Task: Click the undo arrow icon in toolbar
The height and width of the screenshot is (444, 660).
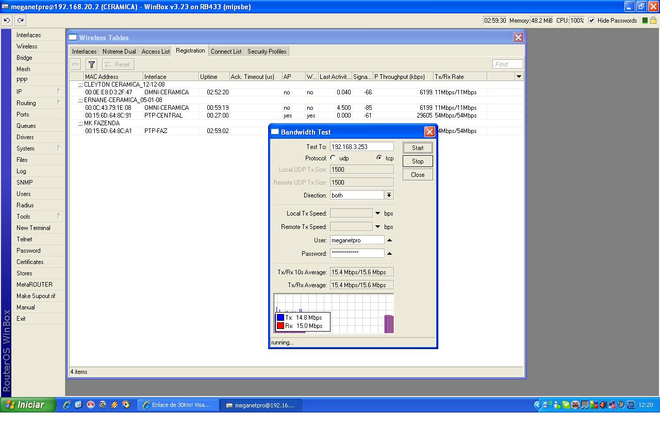Action: coord(7,21)
